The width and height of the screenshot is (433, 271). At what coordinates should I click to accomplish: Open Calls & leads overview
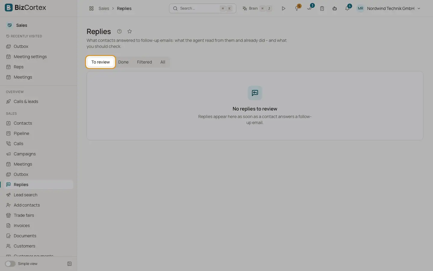point(38,101)
